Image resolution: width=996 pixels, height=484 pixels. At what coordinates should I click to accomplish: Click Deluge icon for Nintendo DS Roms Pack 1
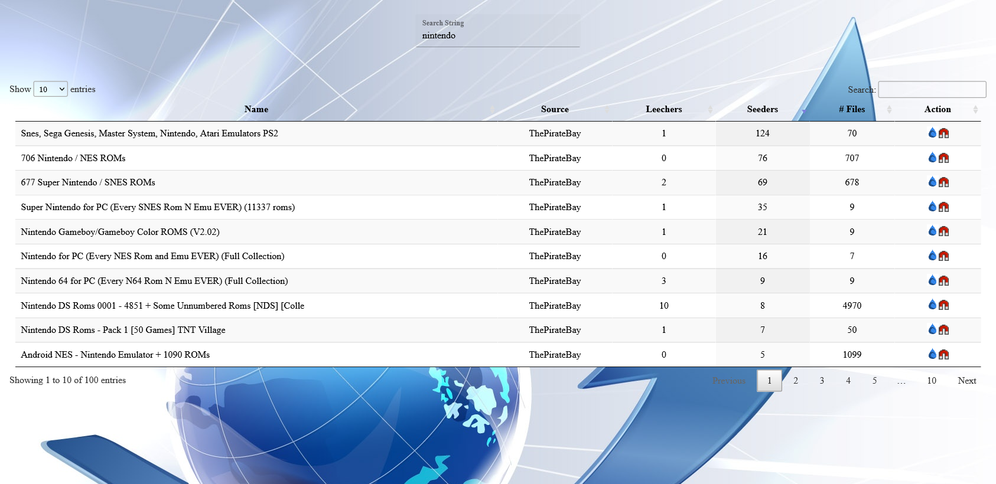(x=932, y=329)
